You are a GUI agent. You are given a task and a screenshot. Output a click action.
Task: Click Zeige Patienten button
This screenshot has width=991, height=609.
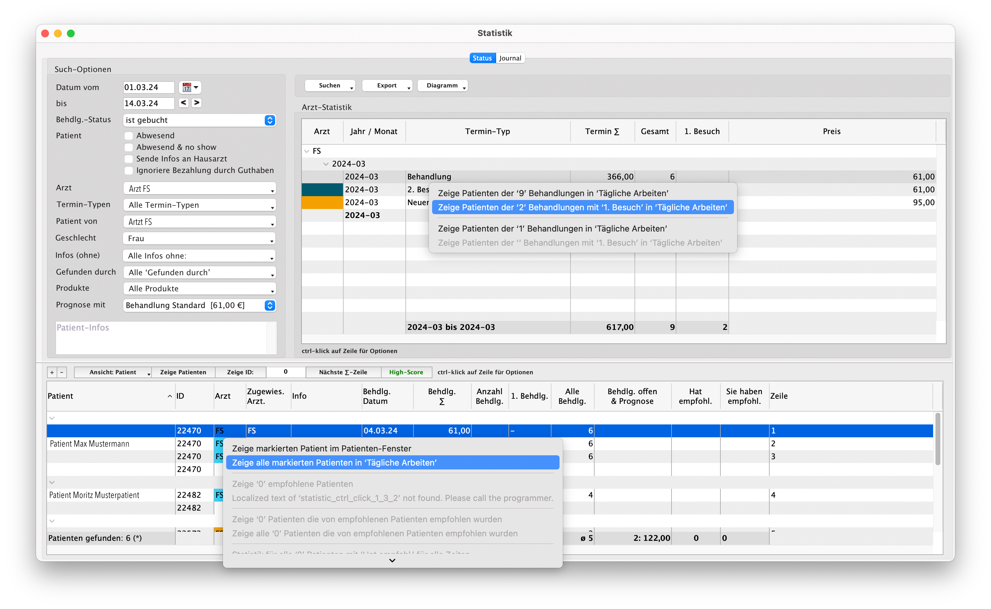pos(183,373)
